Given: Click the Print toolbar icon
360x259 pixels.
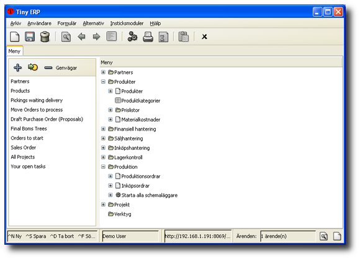Looking at the screenshot, I should (148, 37).
